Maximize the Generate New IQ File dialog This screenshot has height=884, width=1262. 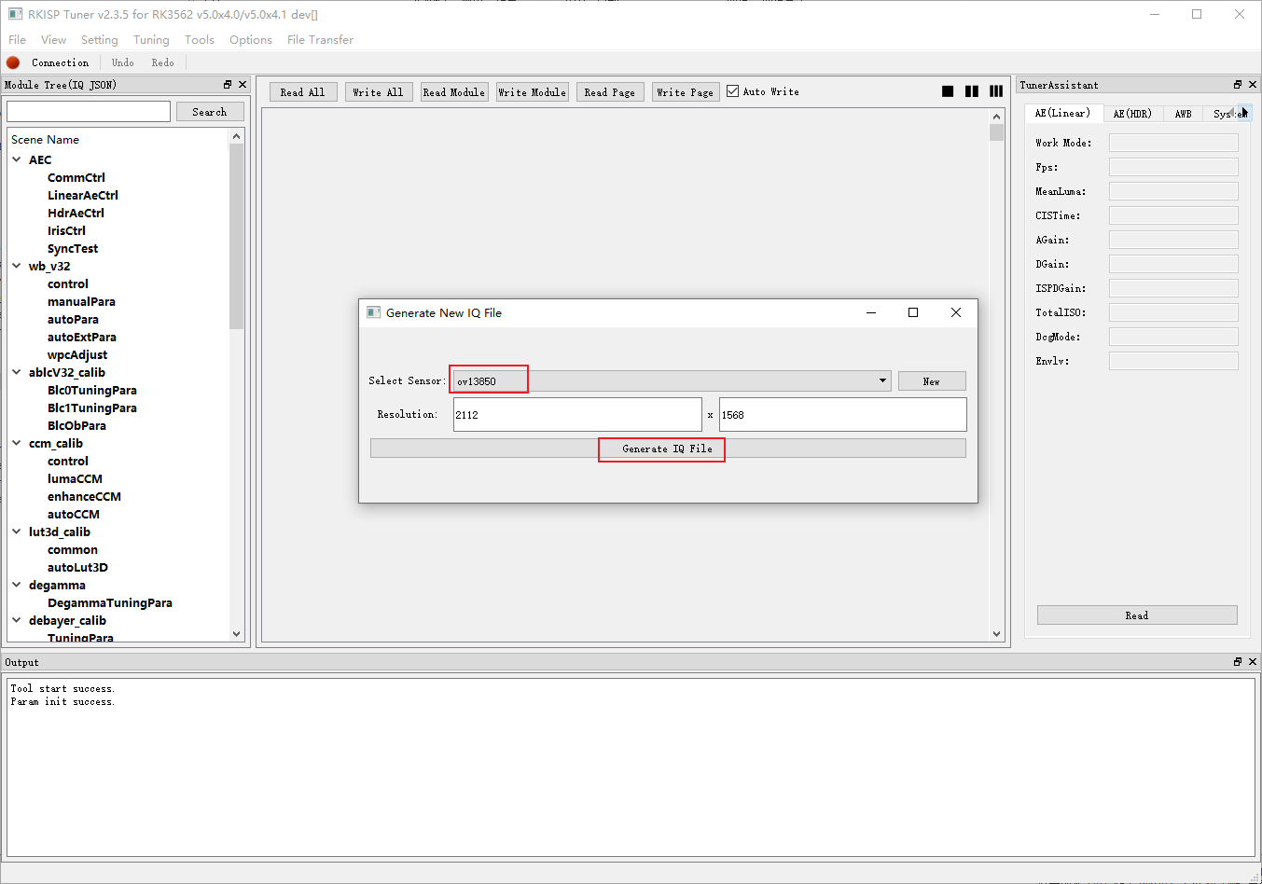click(913, 312)
